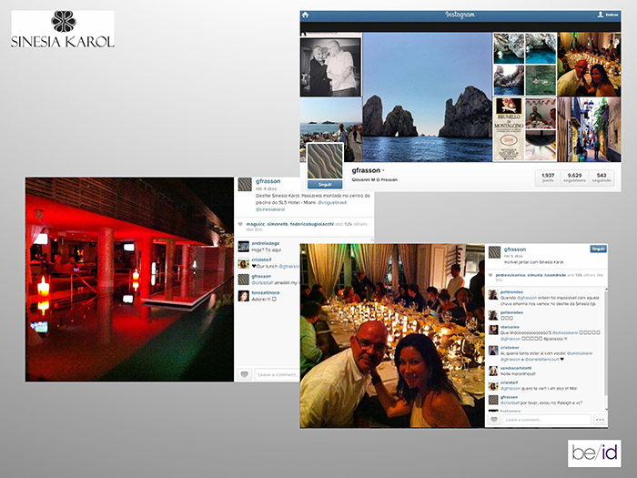Click the small heart icon beside dinner likes

[490, 275]
